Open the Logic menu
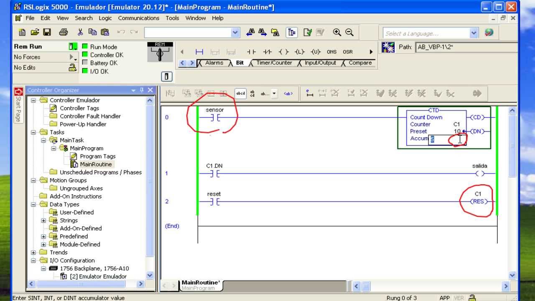 [105, 18]
